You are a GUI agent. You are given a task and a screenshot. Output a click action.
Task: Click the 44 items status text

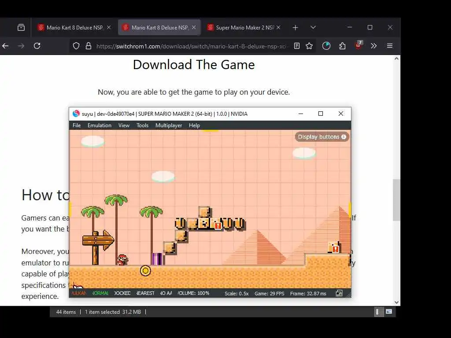[66, 312]
